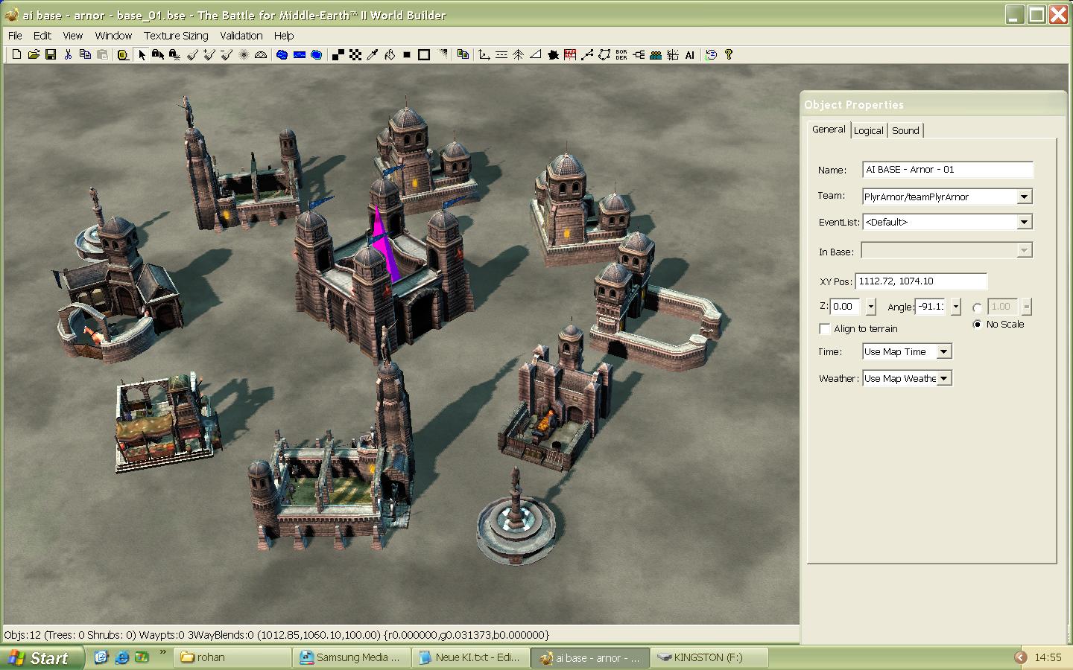This screenshot has height=670, width=1073.
Task: Open the Angle value dropdown arrow
Action: pos(956,307)
